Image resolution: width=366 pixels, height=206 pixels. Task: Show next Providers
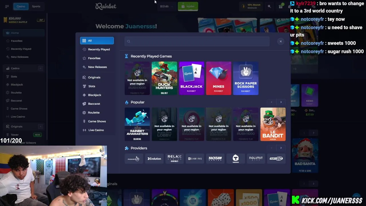click(x=281, y=148)
